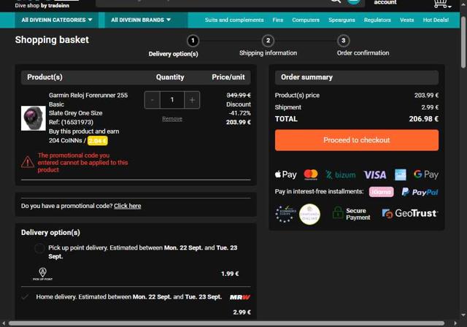Expand All DIVEINN CATEGORIES dropdown
The height and width of the screenshot is (327, 467).
pos(57,20)
